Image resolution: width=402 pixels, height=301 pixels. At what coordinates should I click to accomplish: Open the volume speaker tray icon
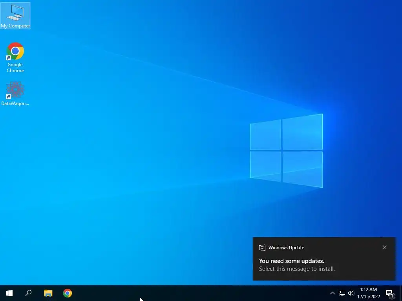(351, 293)
